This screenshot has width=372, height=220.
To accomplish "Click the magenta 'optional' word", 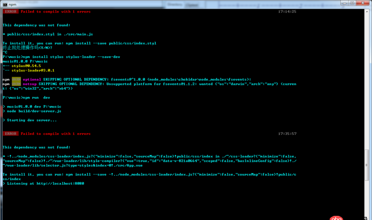I will (x=32, y=79).
